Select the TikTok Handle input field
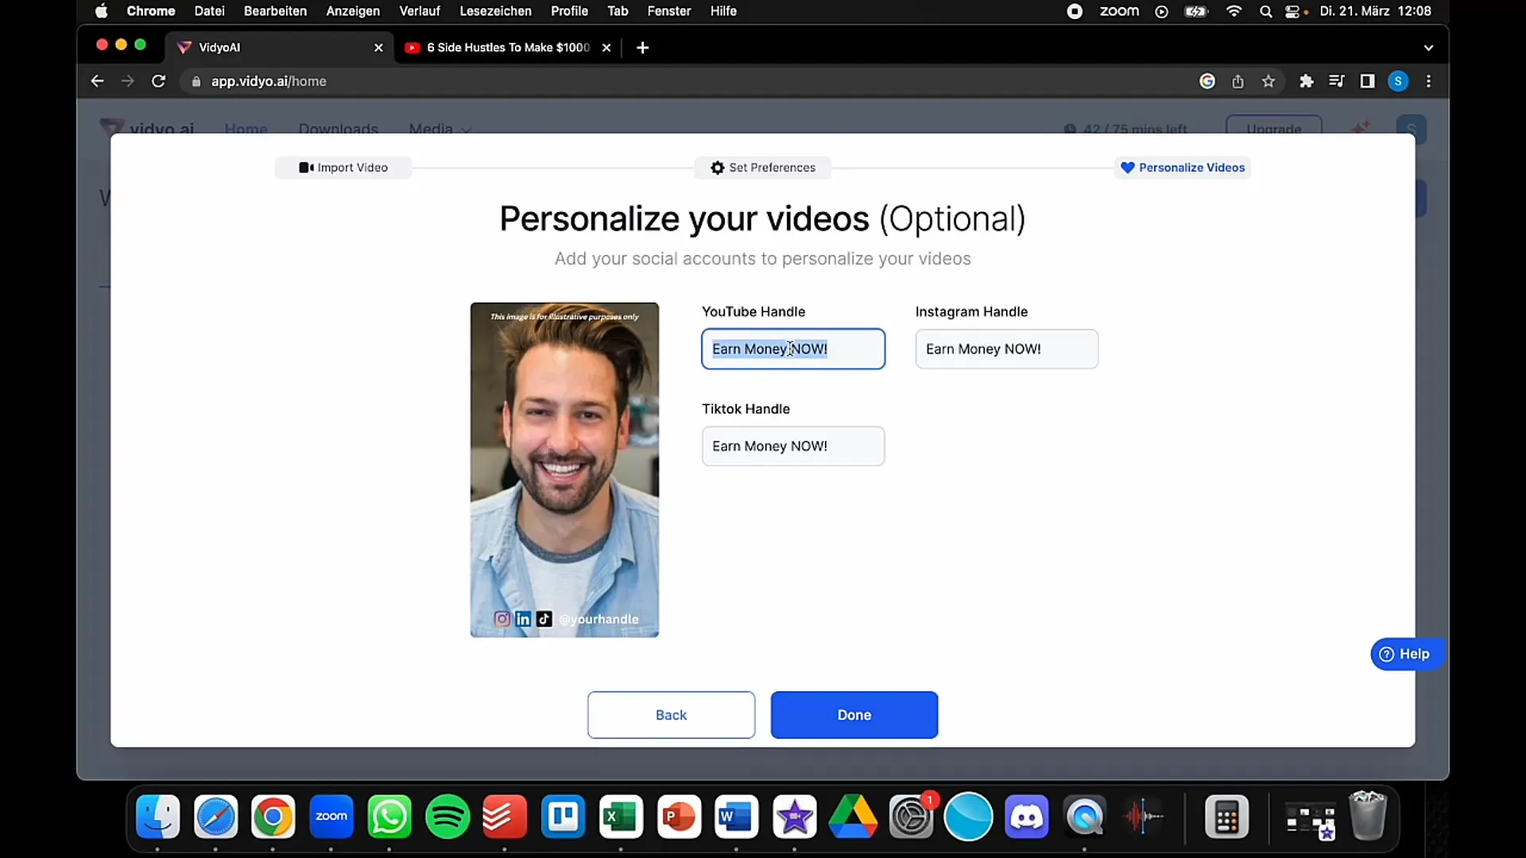1526x858 pixels. [793, 445]
